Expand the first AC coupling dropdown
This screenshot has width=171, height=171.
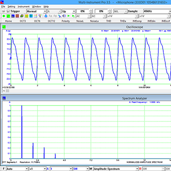(x=89, y=16)
